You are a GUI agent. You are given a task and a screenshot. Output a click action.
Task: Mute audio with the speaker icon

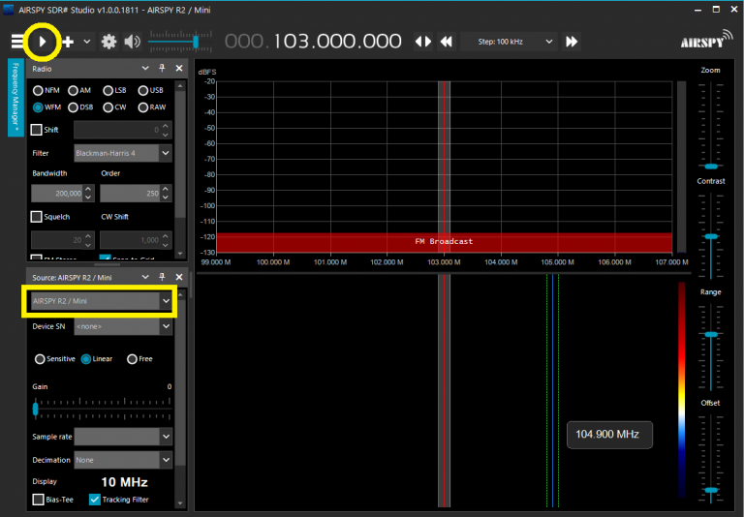(x=132, y=42)
